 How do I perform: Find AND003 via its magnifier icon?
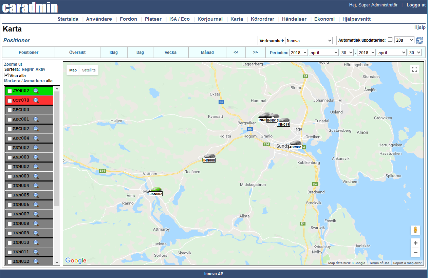(36, 157)
